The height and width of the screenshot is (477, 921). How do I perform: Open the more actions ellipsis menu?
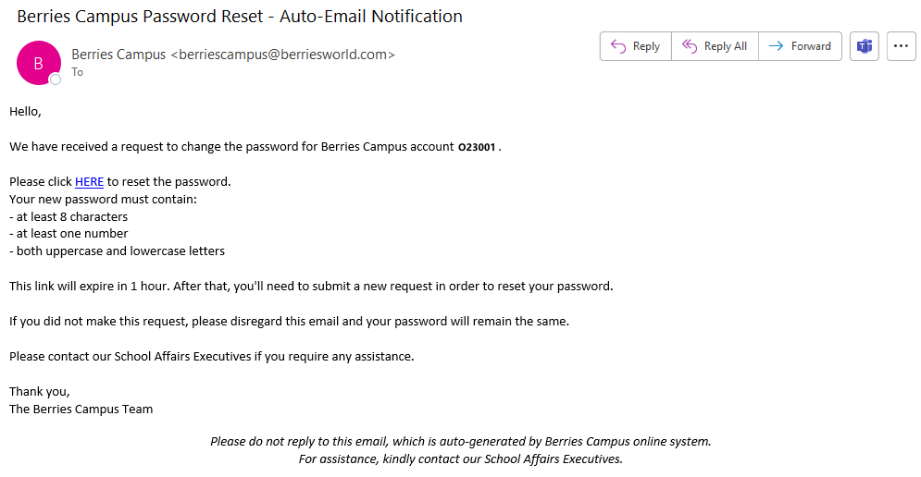[x=901, y=46]
